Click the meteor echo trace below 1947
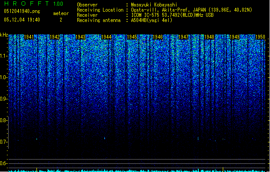 point(198,138)
